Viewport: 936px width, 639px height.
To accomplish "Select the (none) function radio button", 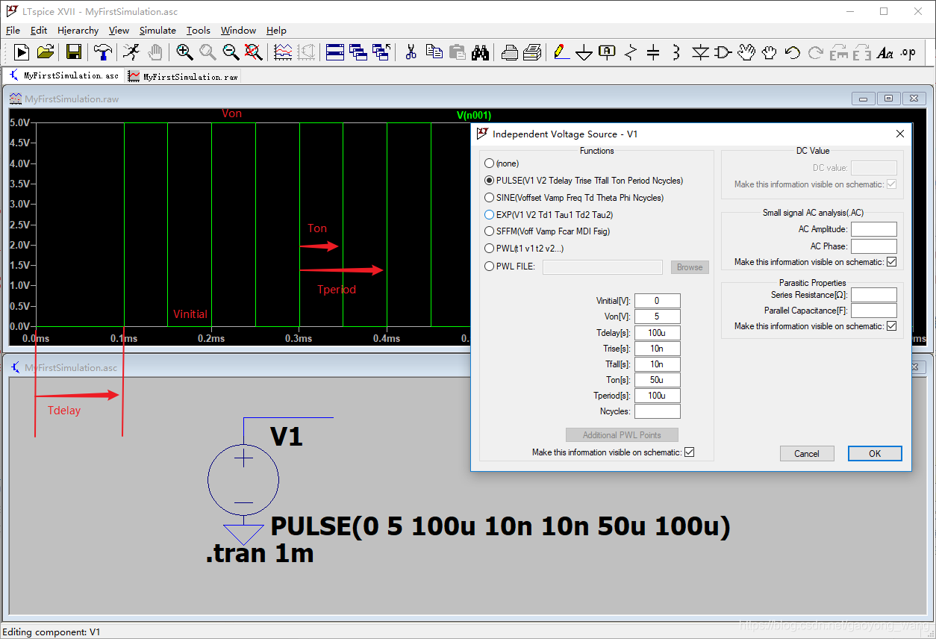I will pos(489,163).
